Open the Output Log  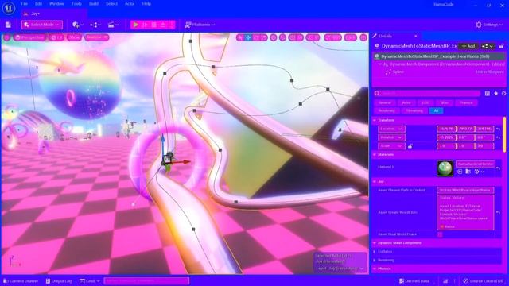(x=59, y=281)
